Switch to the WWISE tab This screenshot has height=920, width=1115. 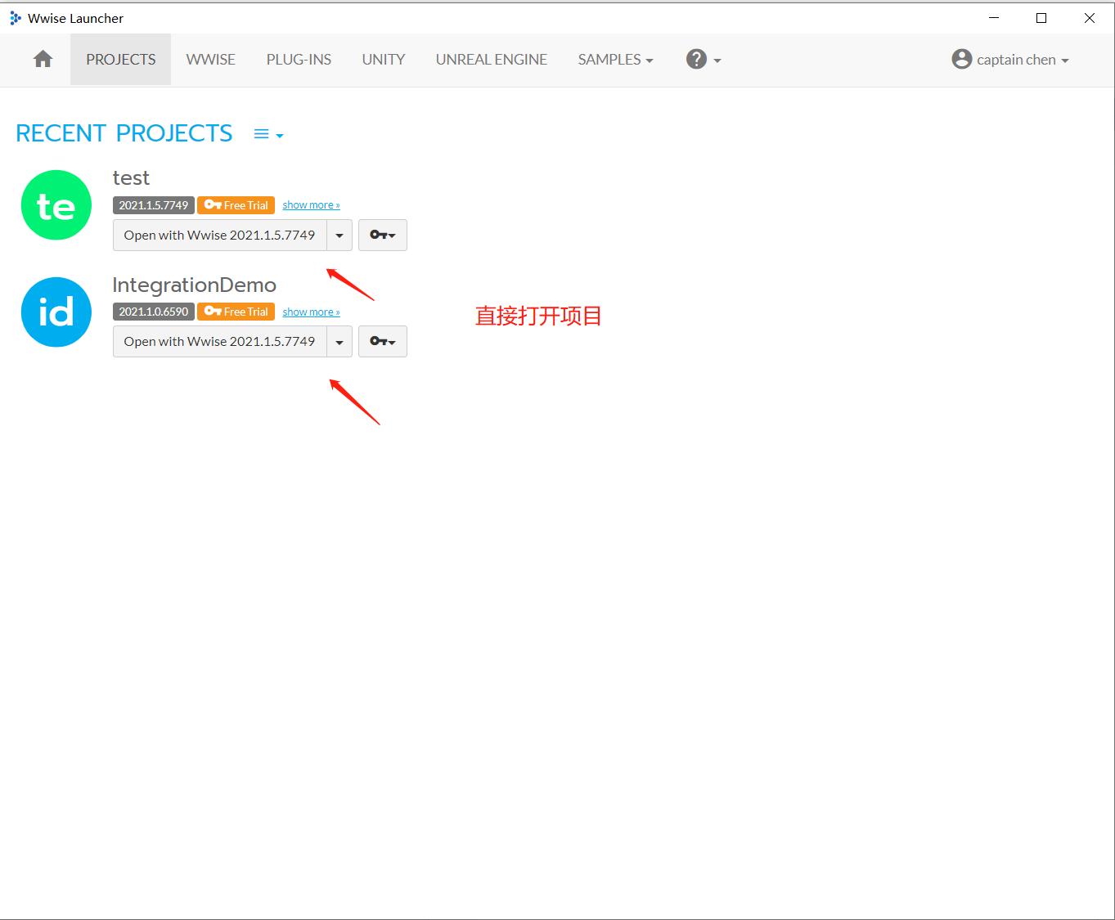(210, 60)
